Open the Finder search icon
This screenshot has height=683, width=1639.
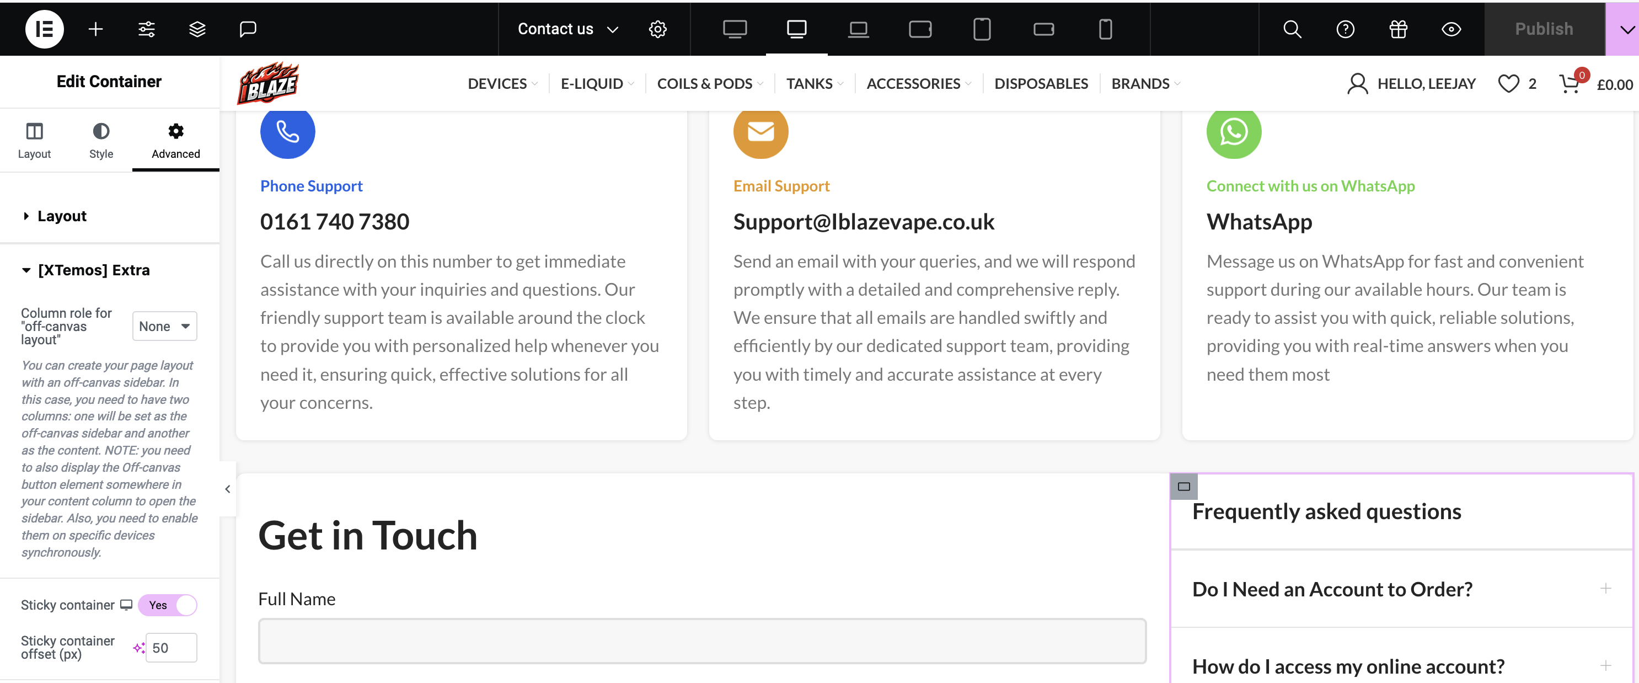pyautogui.click(x=1292, y=29)
